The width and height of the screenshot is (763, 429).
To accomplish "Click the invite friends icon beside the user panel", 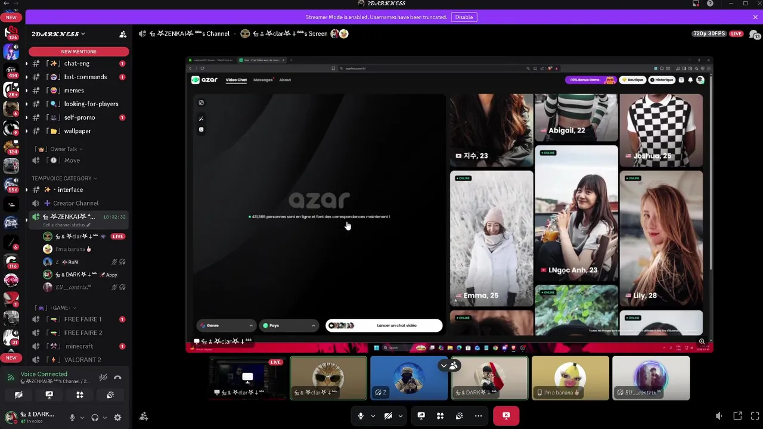I will pyautogui.click(x=144, y=416).
